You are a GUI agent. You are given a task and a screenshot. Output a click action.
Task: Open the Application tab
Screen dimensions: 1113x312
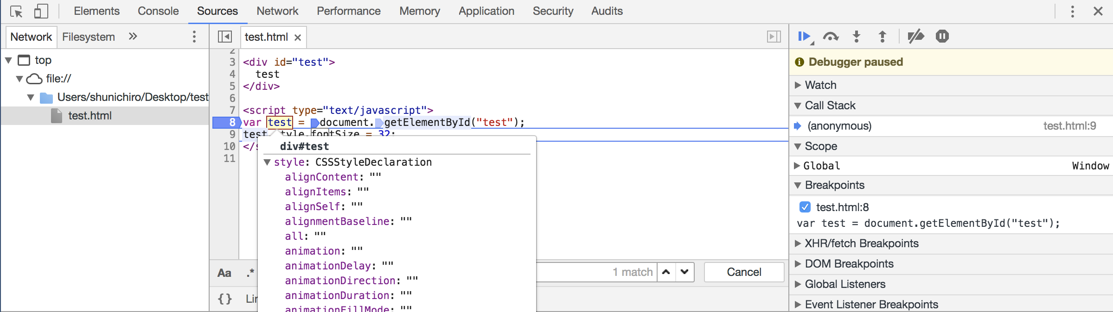486,11
